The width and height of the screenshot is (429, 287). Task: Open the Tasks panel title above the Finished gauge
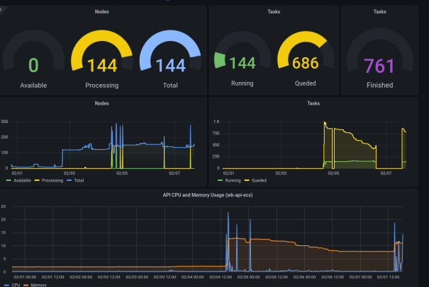[380, 12]
